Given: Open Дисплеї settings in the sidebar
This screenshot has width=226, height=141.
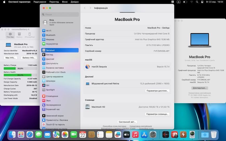Looking at the screenshot, I should (x=60, y=59).
